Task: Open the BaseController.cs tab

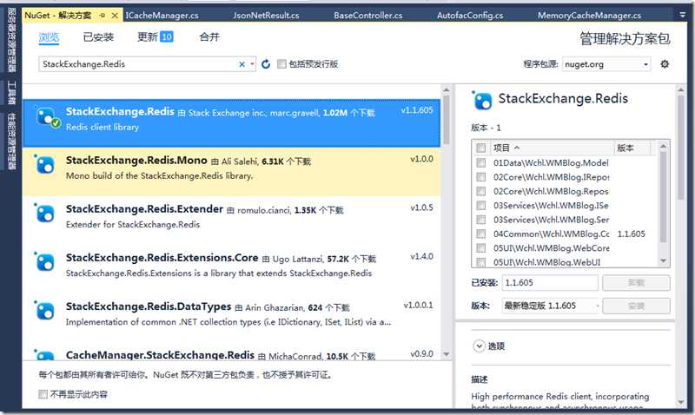Action: 367,16
